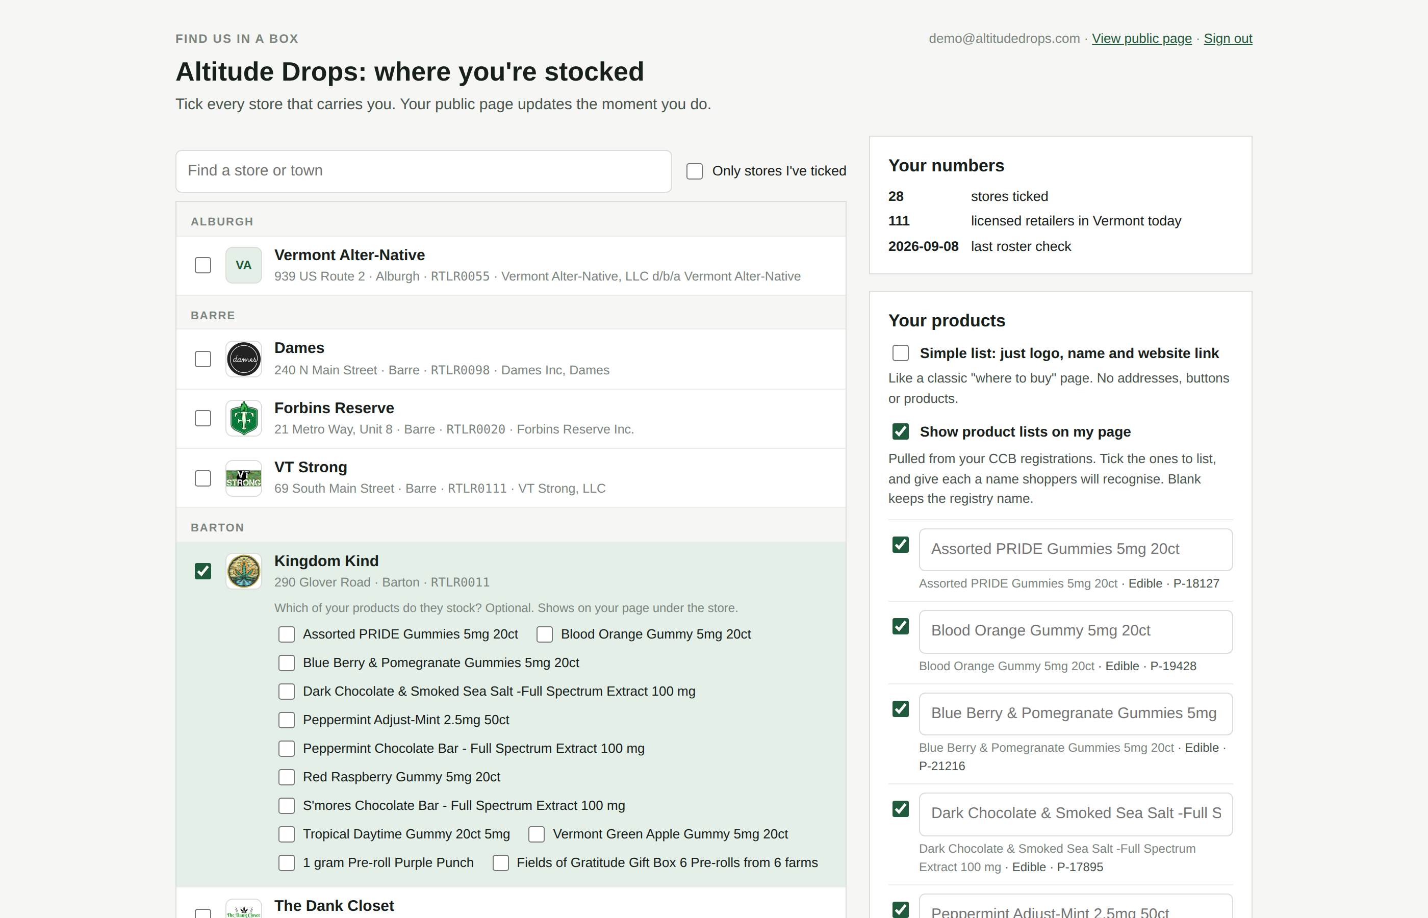Click the demo@altitudedrops.com account email
The height and width of the screenshot is (918, 1428).
(1004, 38)
